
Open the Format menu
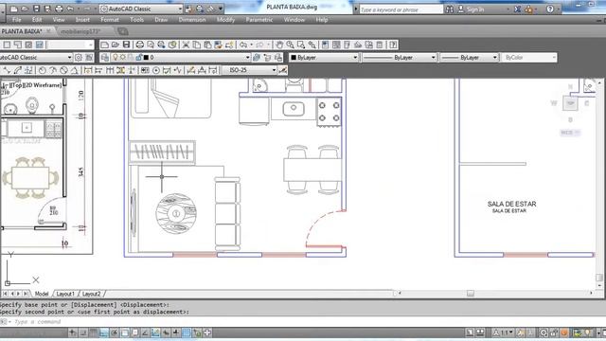pyautogui.click(x=110, y=20)
